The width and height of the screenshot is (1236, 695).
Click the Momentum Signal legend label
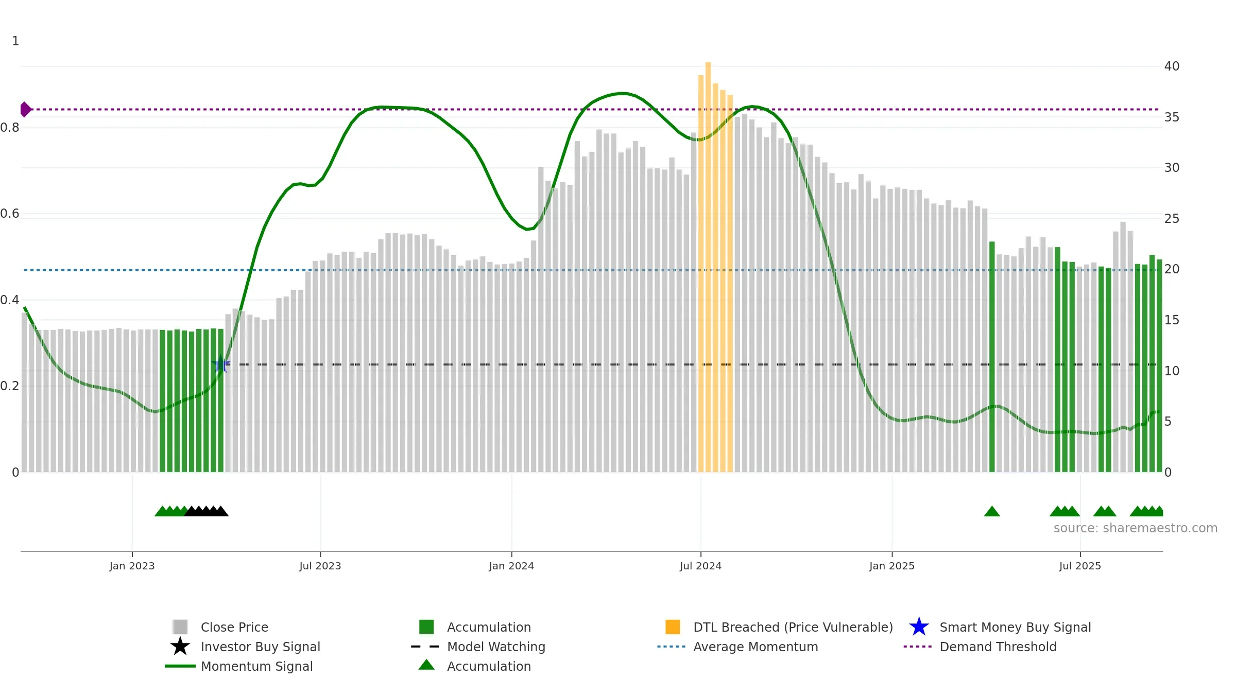(256, 666)
